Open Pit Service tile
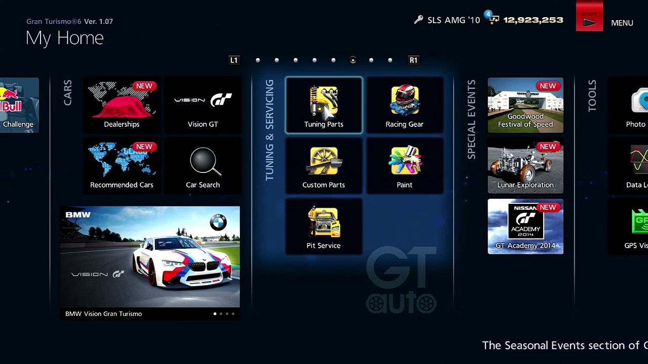Screen dimensions: 648x364 point(324,226)
